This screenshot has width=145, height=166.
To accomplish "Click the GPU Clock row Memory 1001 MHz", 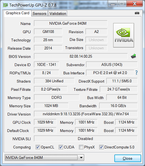I will click(x=86, y=122).
